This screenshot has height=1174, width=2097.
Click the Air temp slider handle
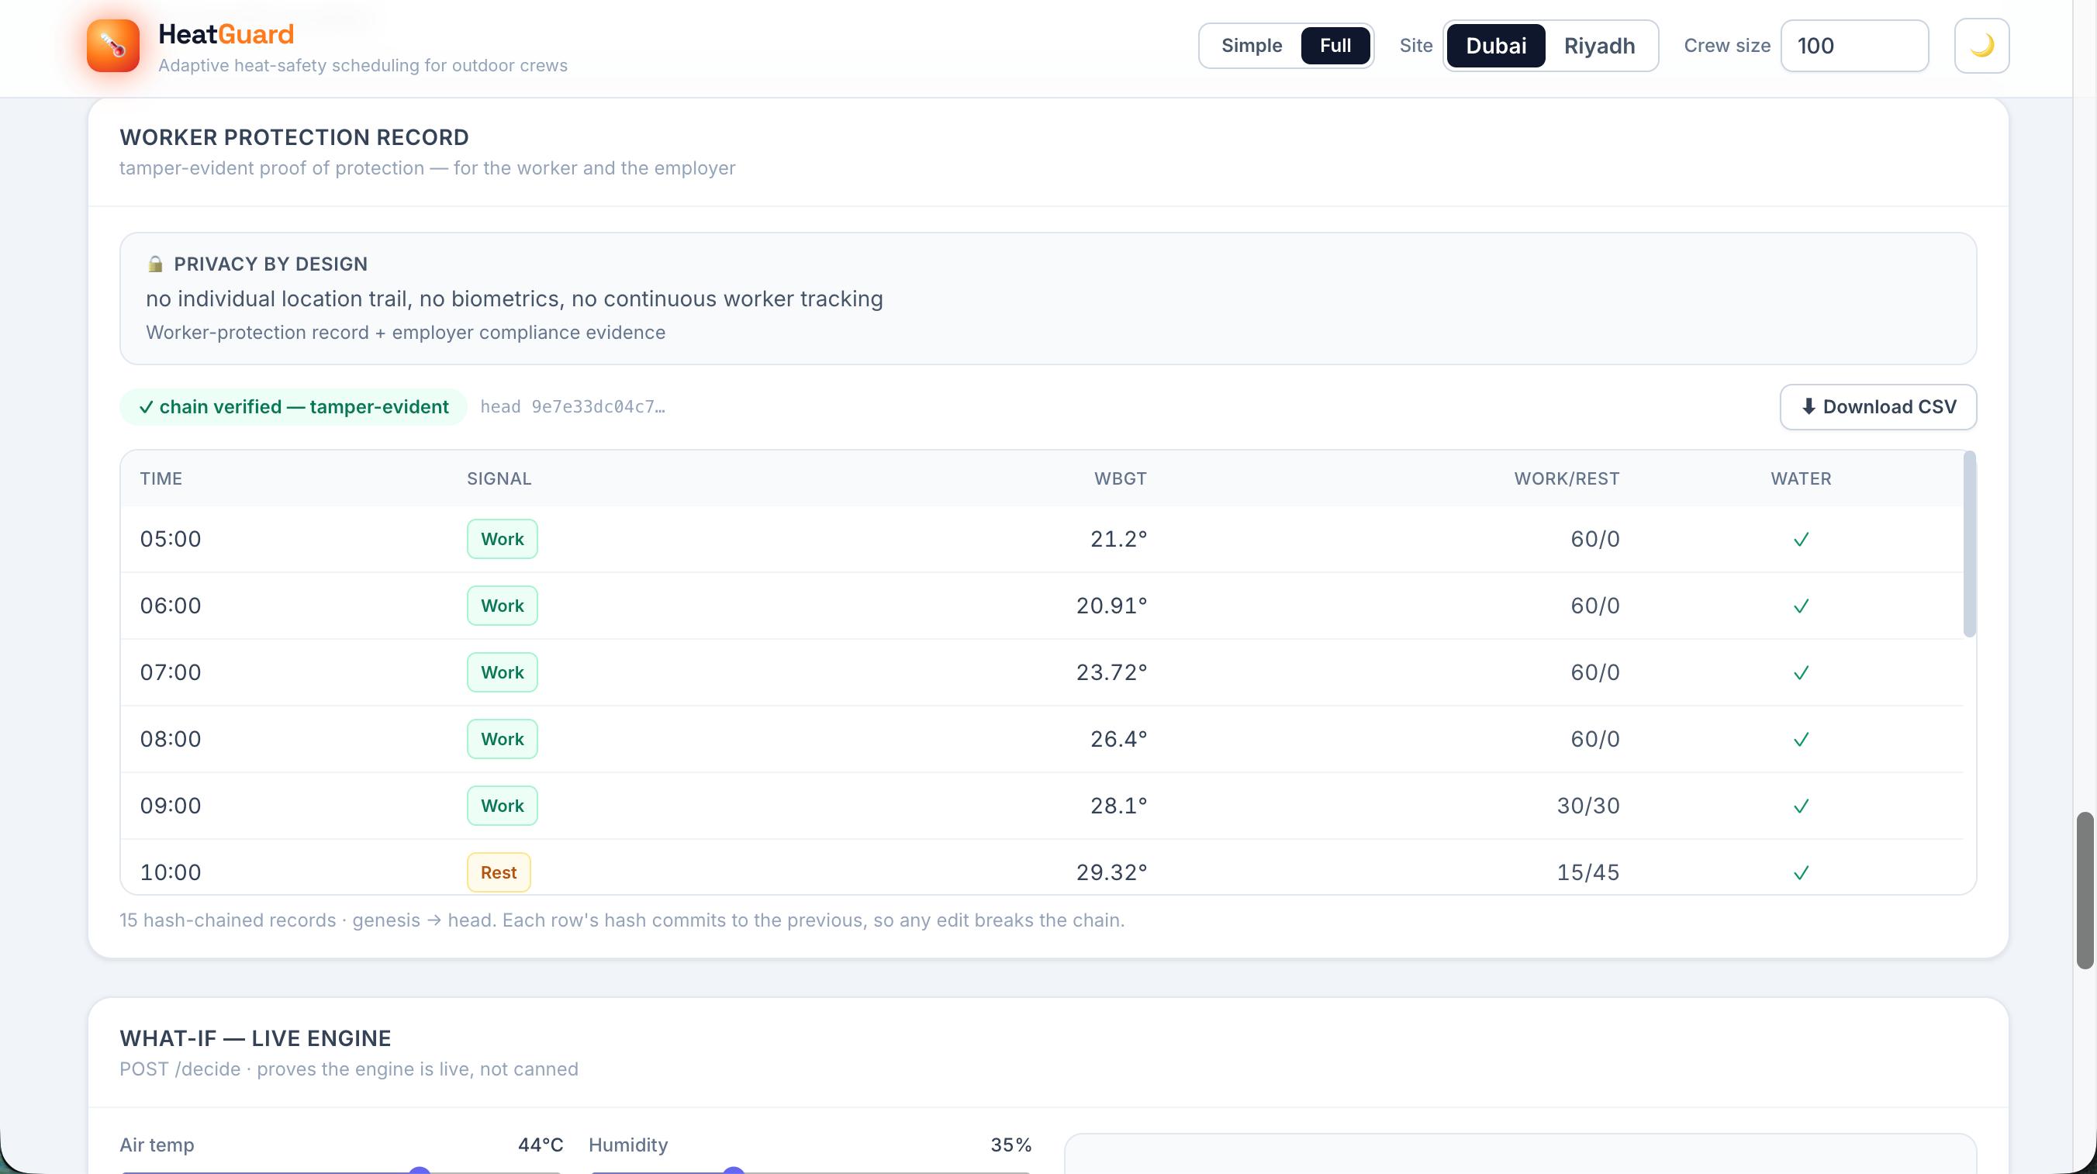coord(420,1171)
